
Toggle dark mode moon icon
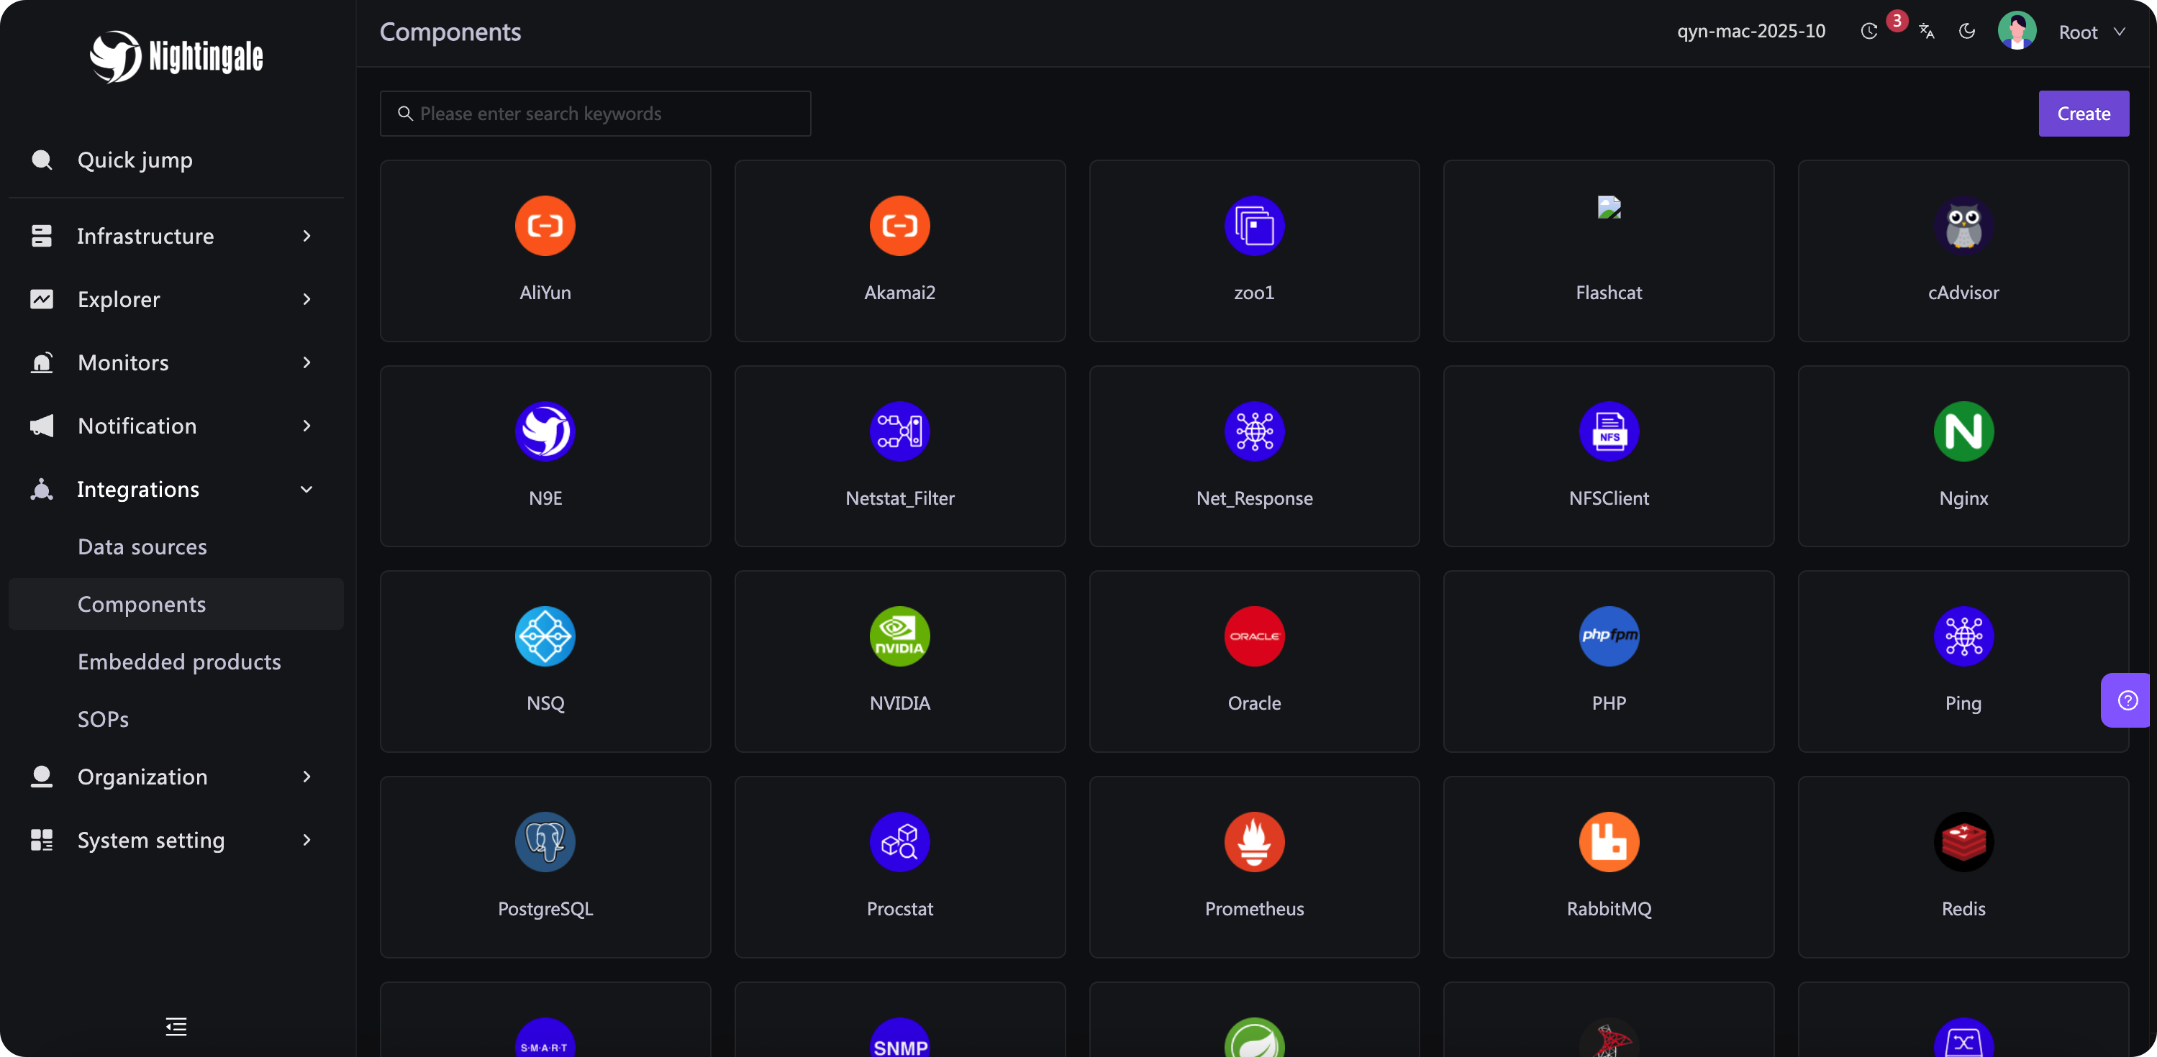pyautogui.click(x=1967, y=32)
